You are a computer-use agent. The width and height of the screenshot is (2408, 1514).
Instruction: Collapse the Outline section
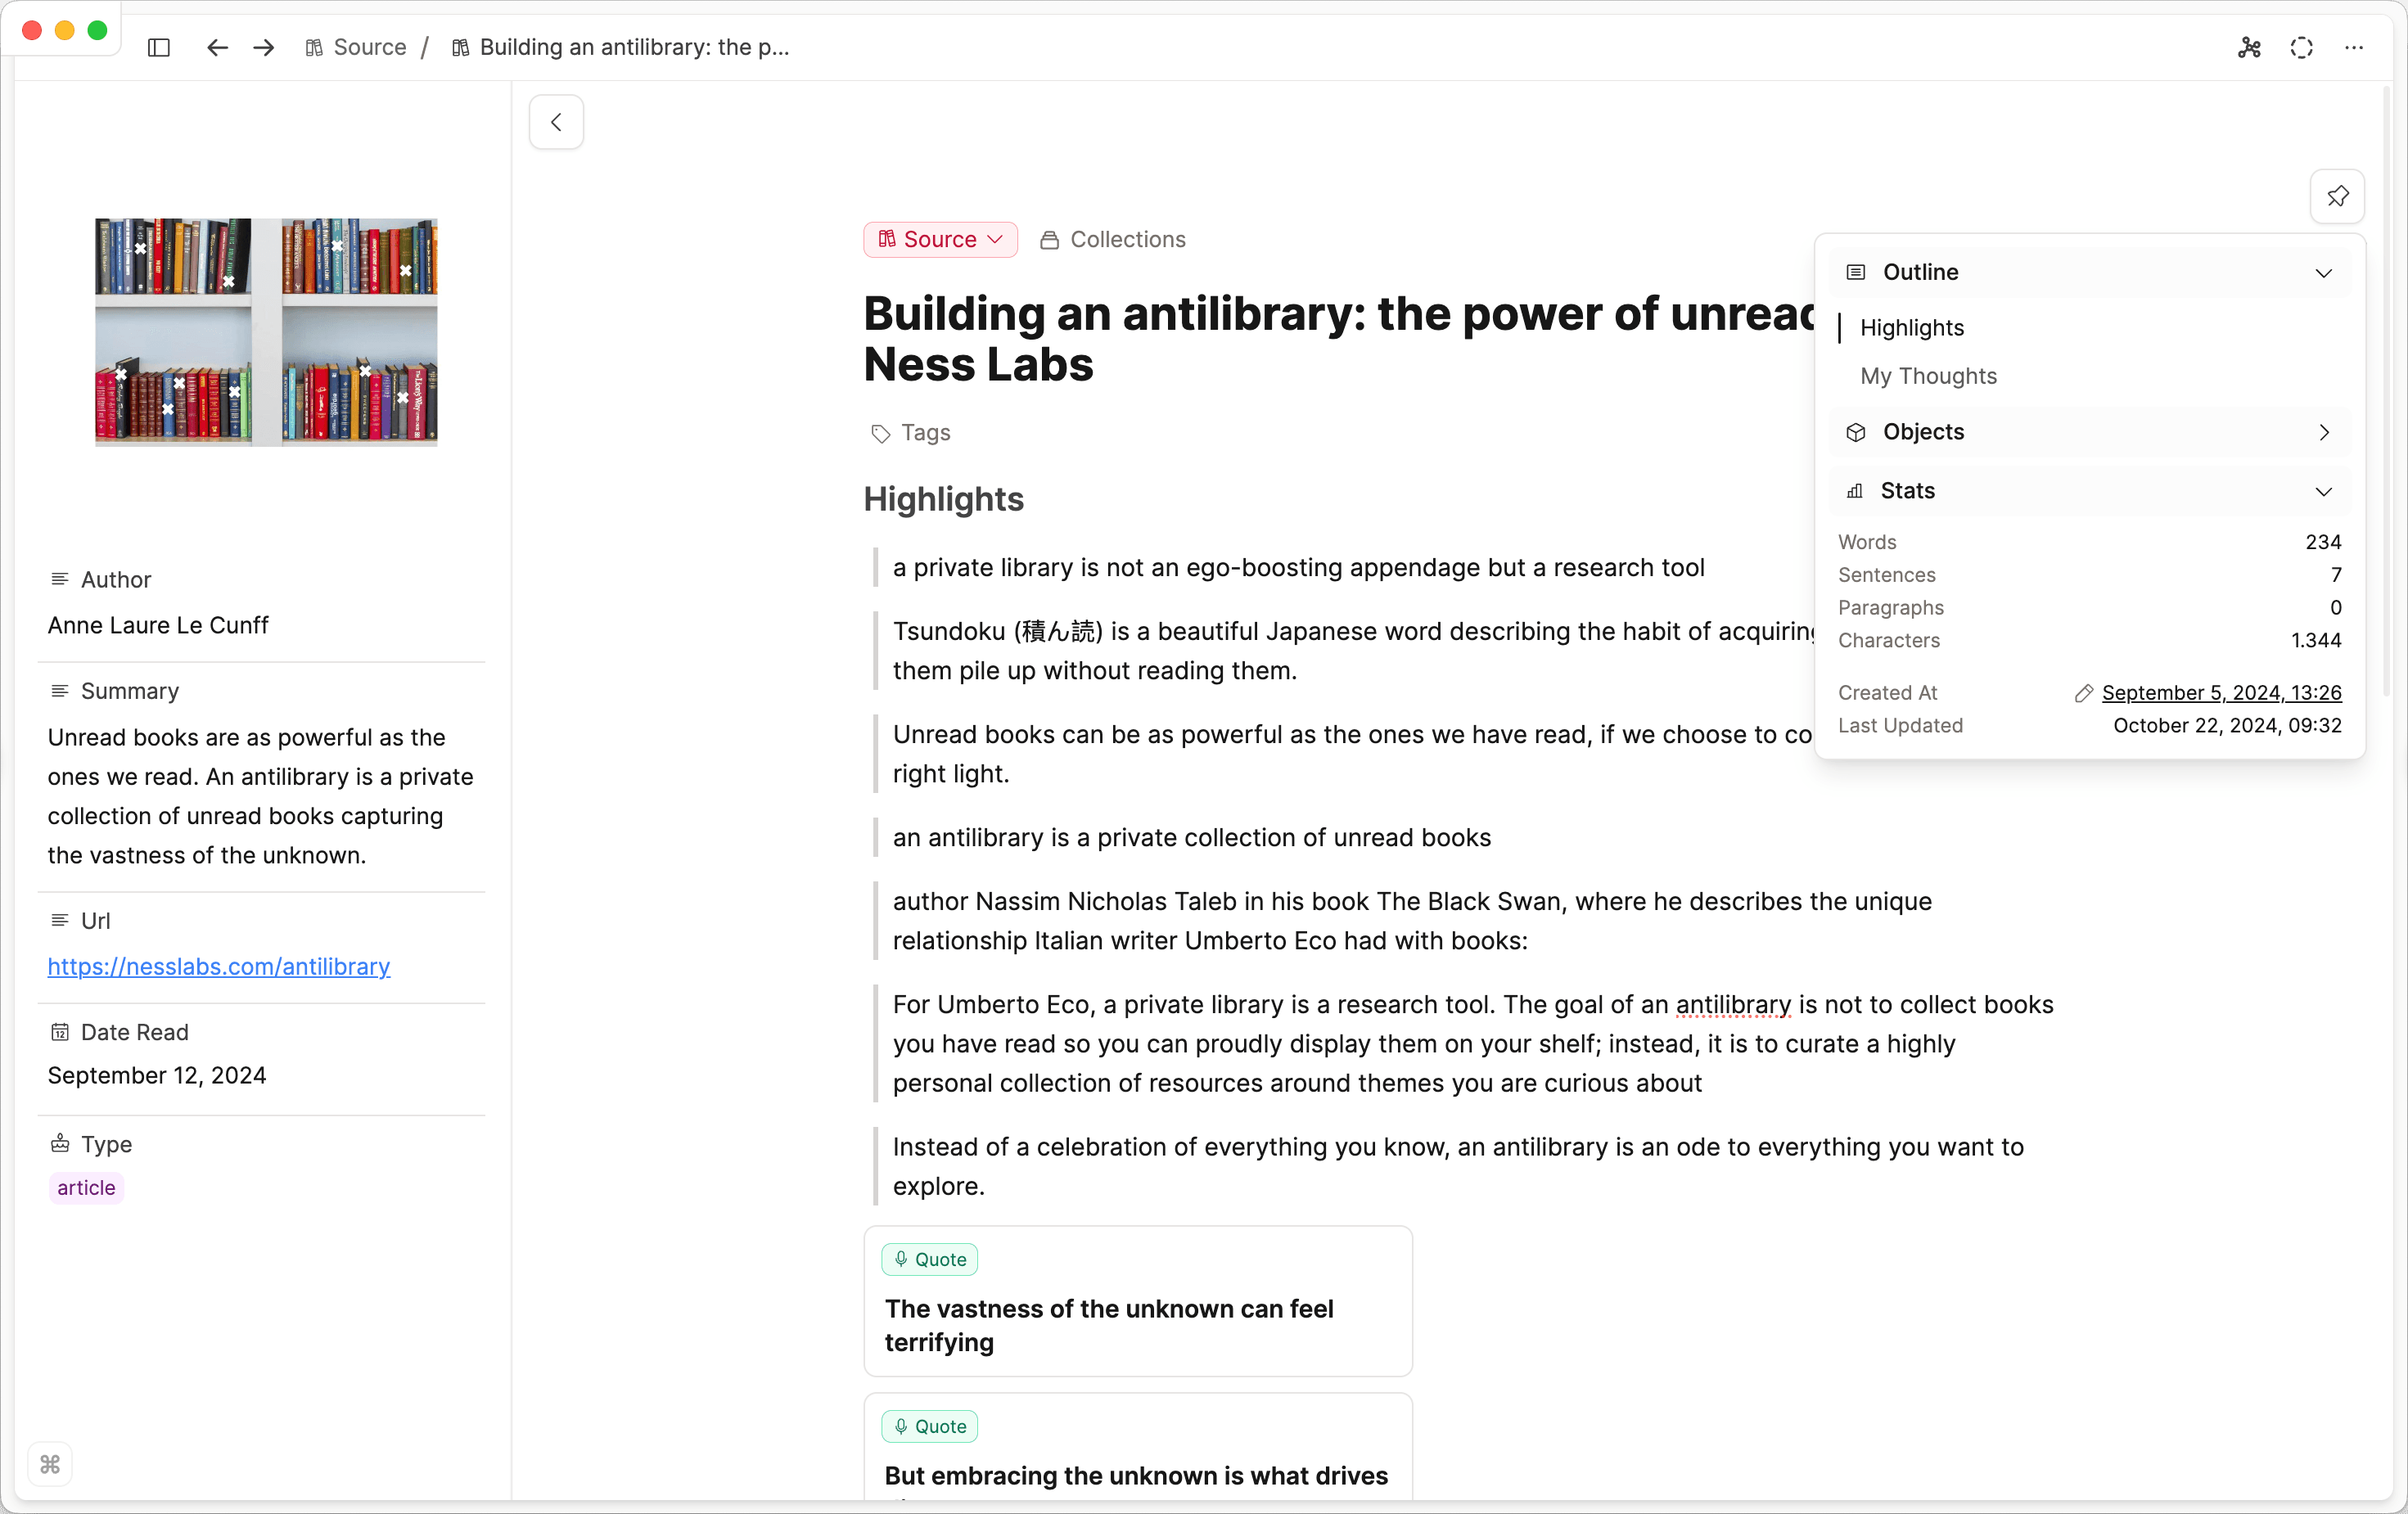click(2324, 272)
